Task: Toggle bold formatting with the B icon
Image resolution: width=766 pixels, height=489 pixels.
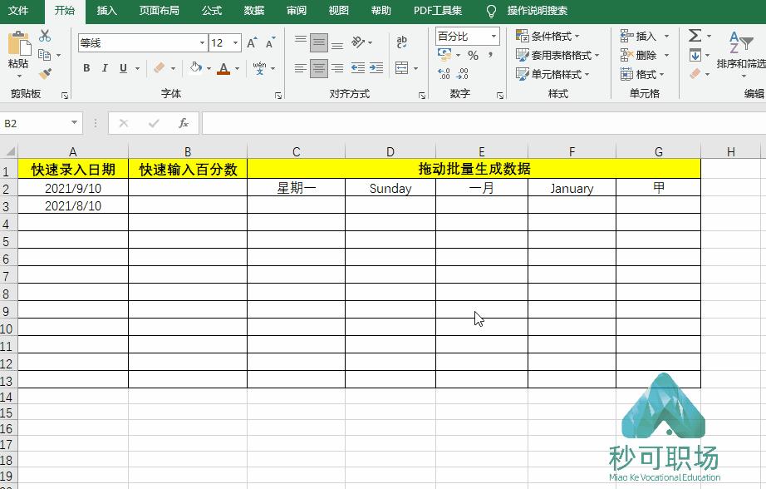Action: coord(86,67)
